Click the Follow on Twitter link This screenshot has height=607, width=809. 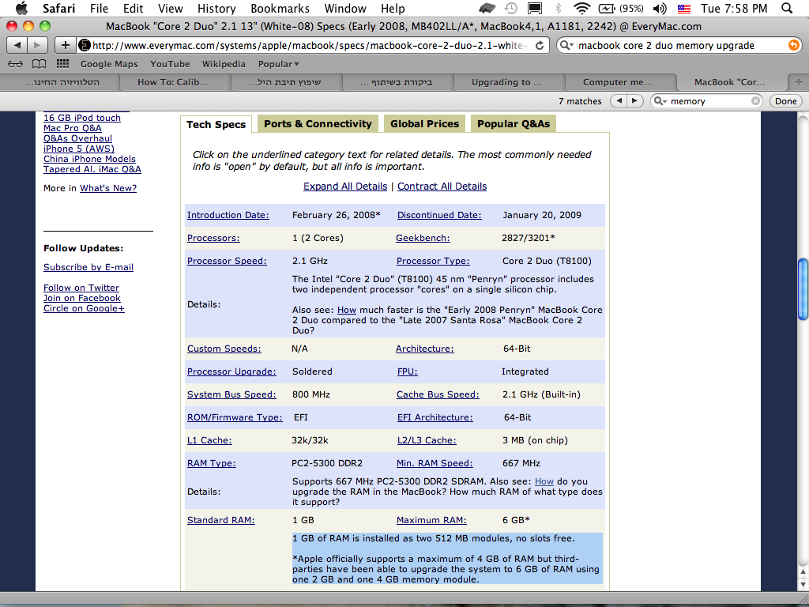[81, 288]
